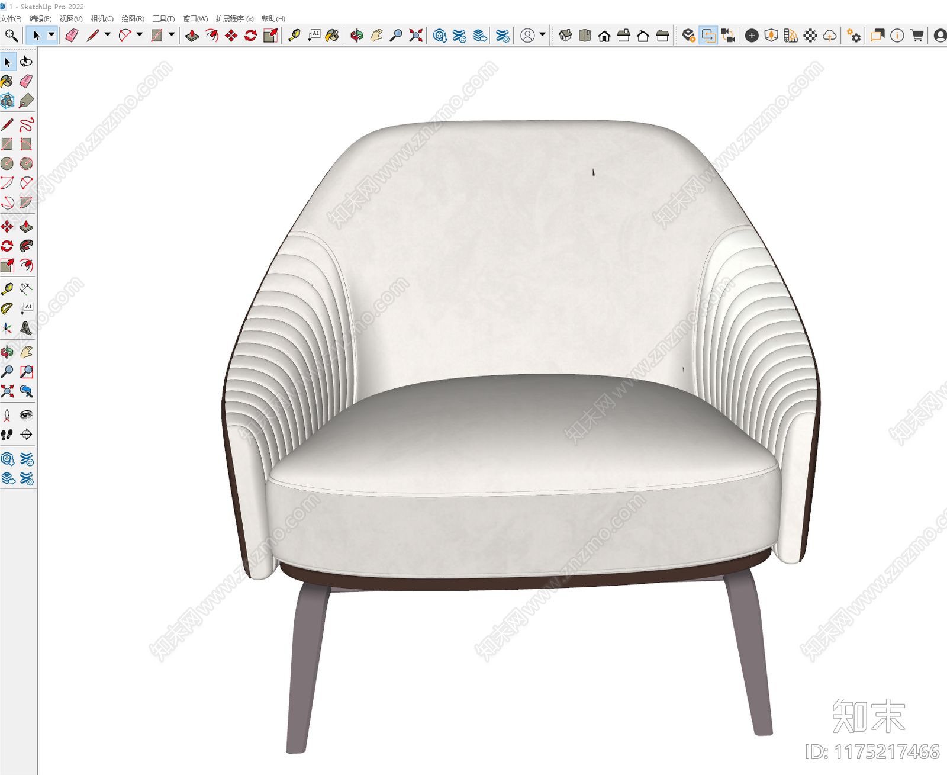Activate the Circle tool
Screen dimensions: 947x775
(x=7, y=163)
